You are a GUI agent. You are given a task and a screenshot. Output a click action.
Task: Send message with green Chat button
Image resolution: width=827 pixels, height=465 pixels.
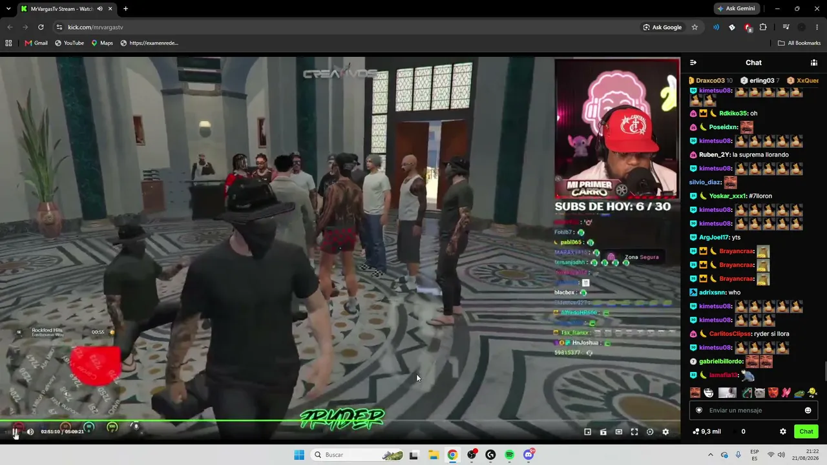pyautogui.click(x=806, y=431)
